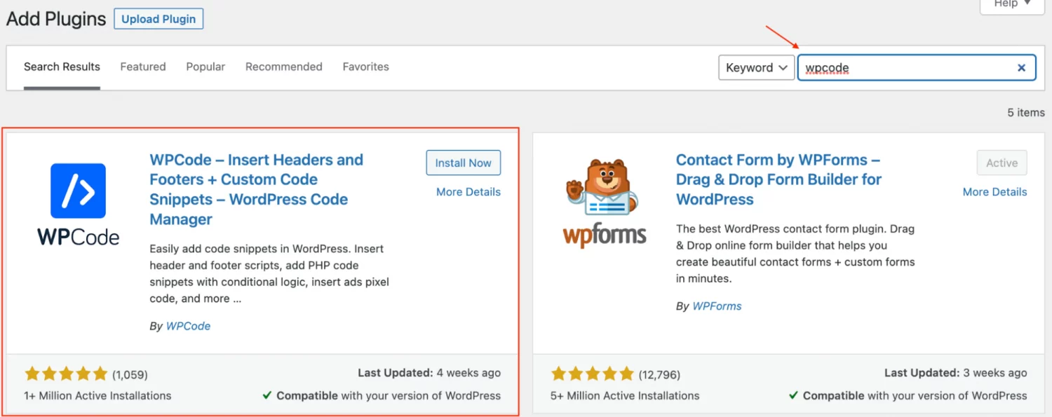The width and height of the screenshot is (1052, 417).
Task: Open More Details for WPCode plugin
Action: pos(468,192)
